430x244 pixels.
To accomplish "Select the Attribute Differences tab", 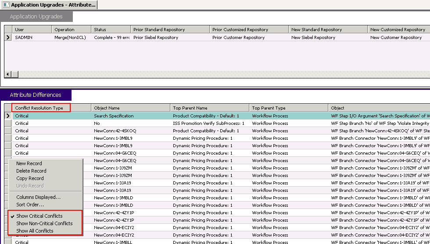I will pyautogui.click(x=36, y=95).
